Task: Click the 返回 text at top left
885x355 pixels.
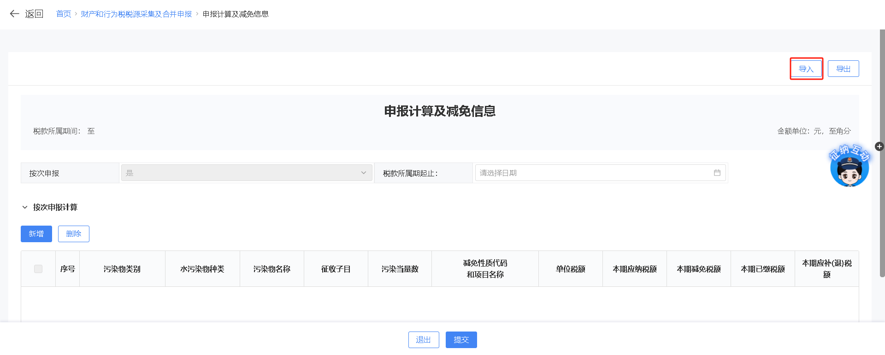Action: coord(34,14)
